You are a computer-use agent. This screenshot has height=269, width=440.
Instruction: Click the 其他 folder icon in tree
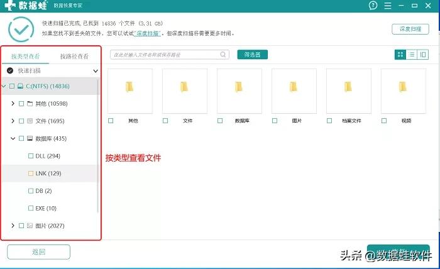pyautogui.click(x=30, y=104)
